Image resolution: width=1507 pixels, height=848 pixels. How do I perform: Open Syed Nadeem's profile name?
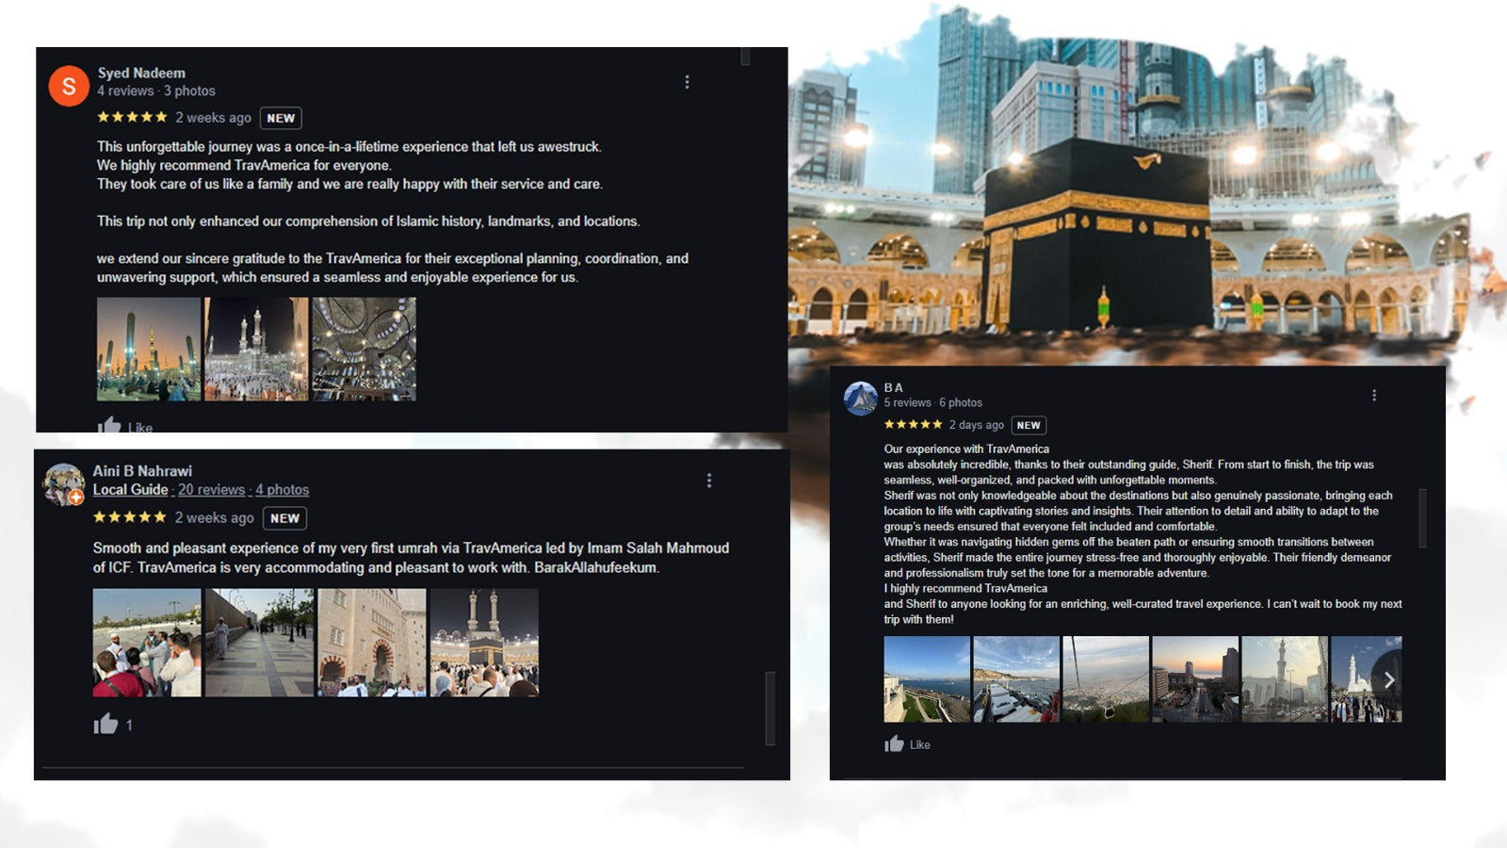[141, 73]
